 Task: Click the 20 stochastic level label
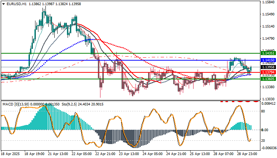[x=263, y=141]
